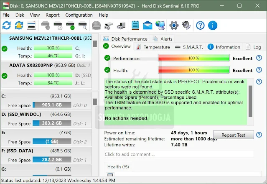Open the Disk menu

tap(20, 15)
